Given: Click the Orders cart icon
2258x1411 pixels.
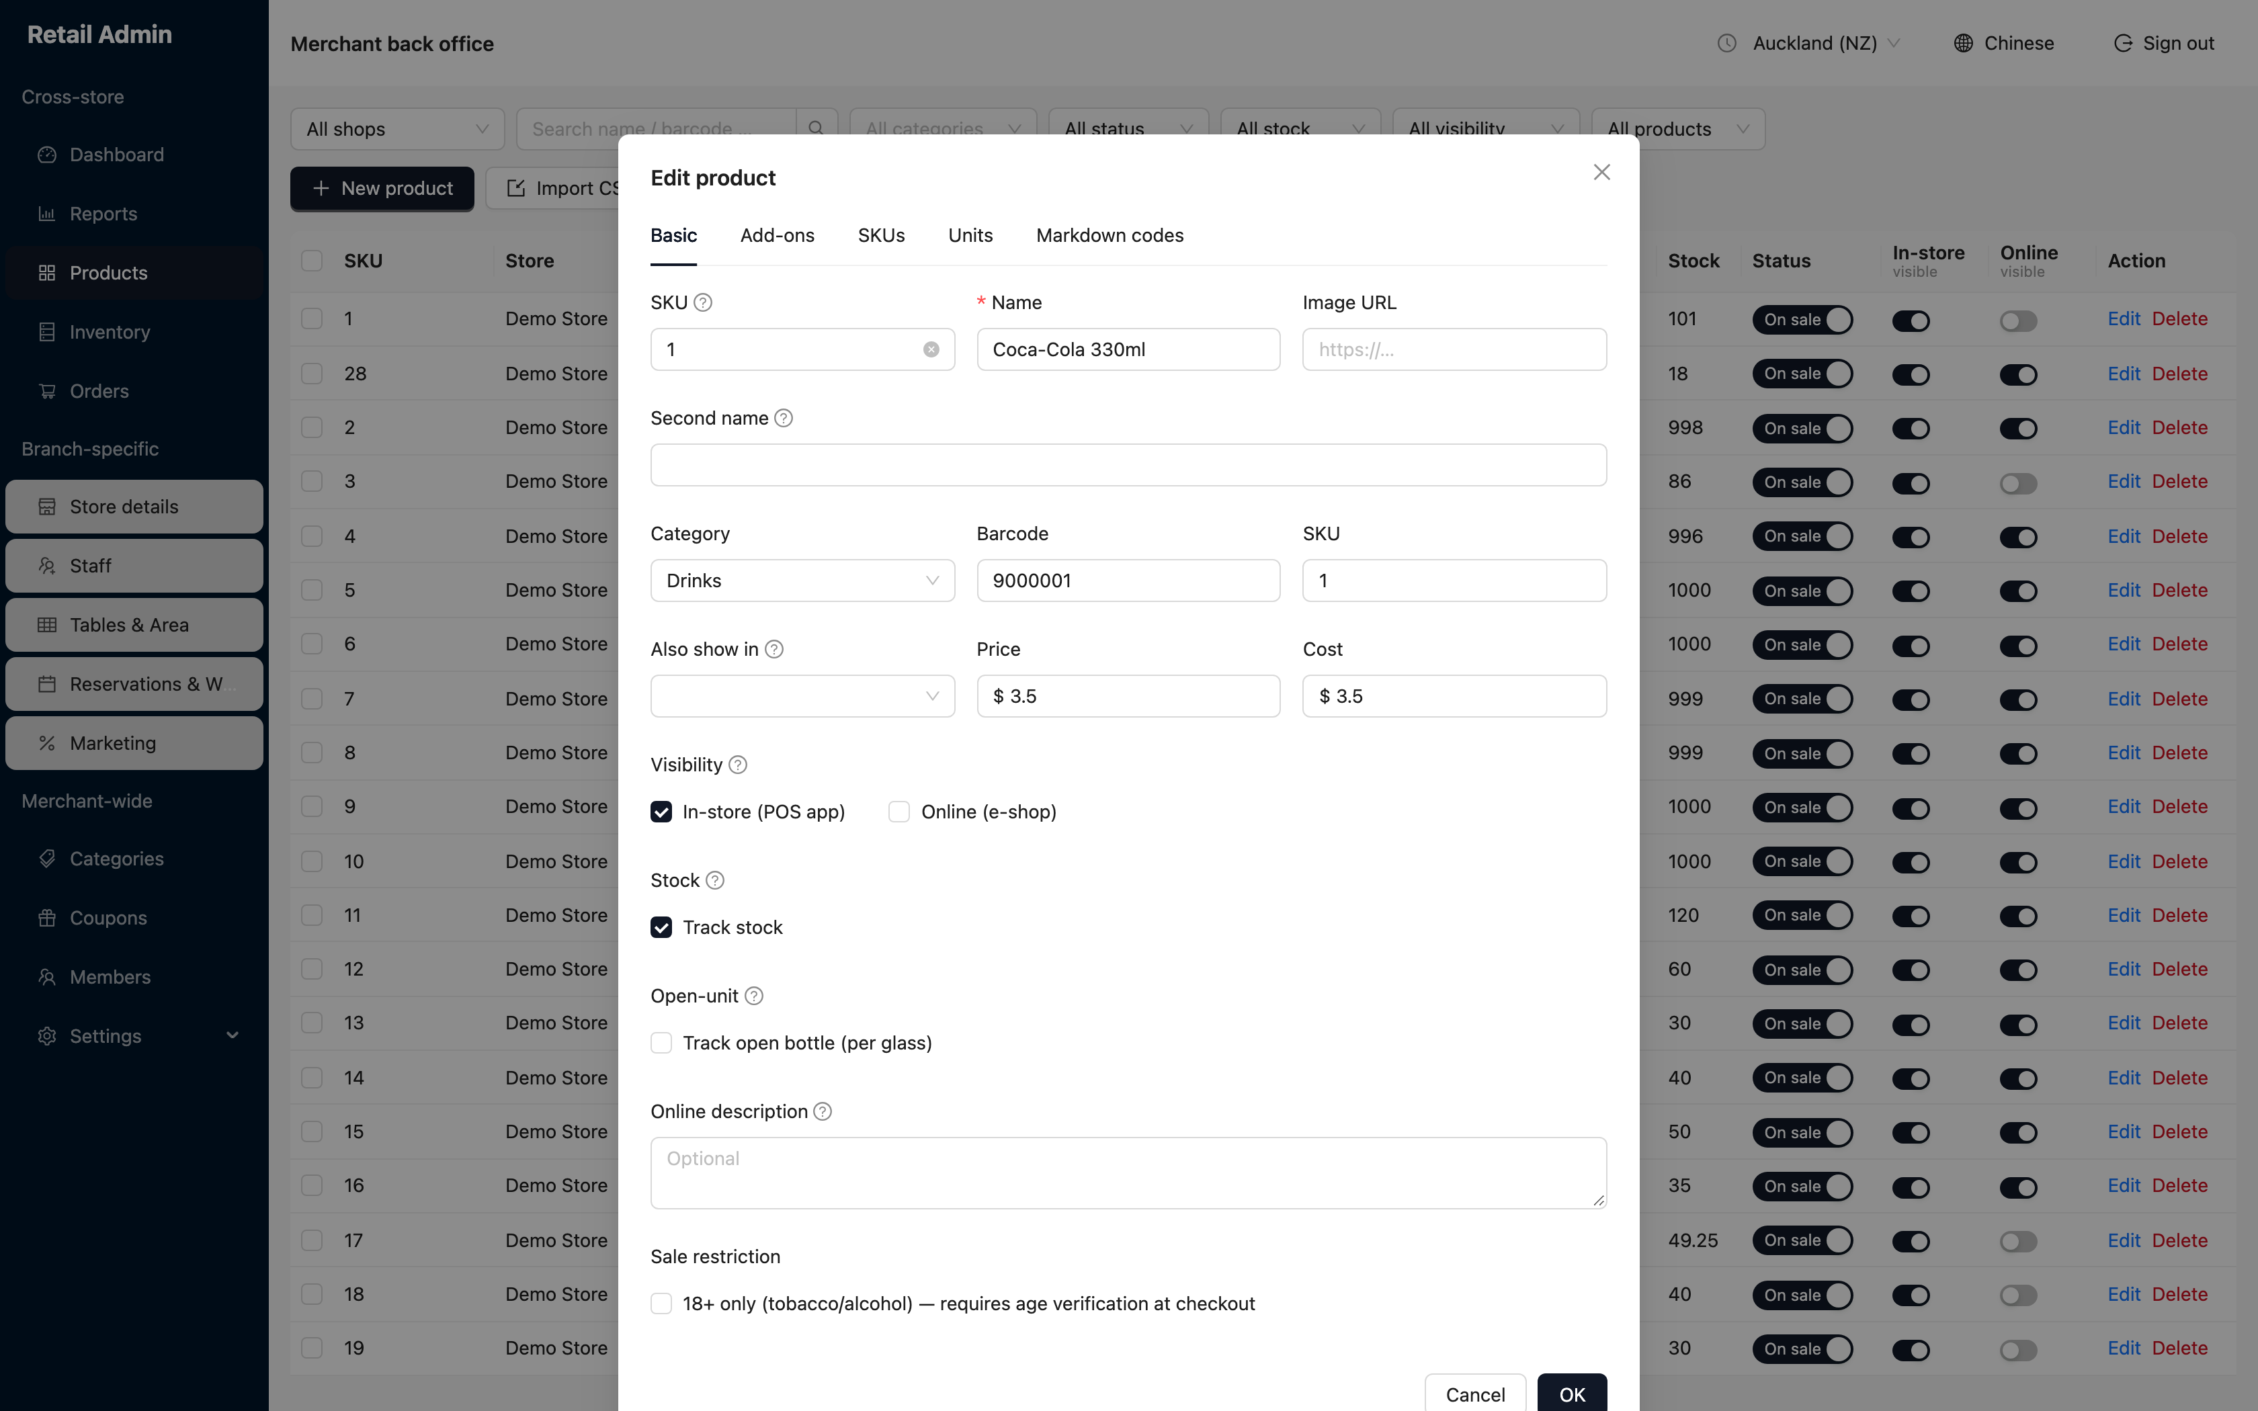Looking at the screenshot, I should point(46,391).
